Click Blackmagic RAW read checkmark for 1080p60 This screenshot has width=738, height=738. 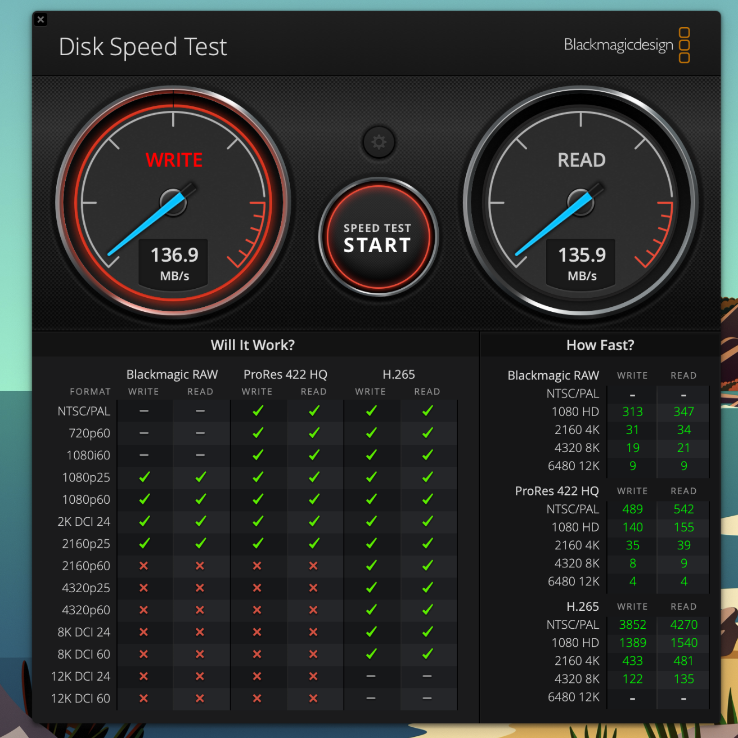tap(201, 499)
